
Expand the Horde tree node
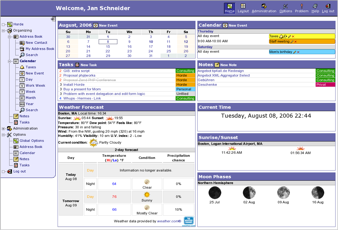tap(3, 24)
